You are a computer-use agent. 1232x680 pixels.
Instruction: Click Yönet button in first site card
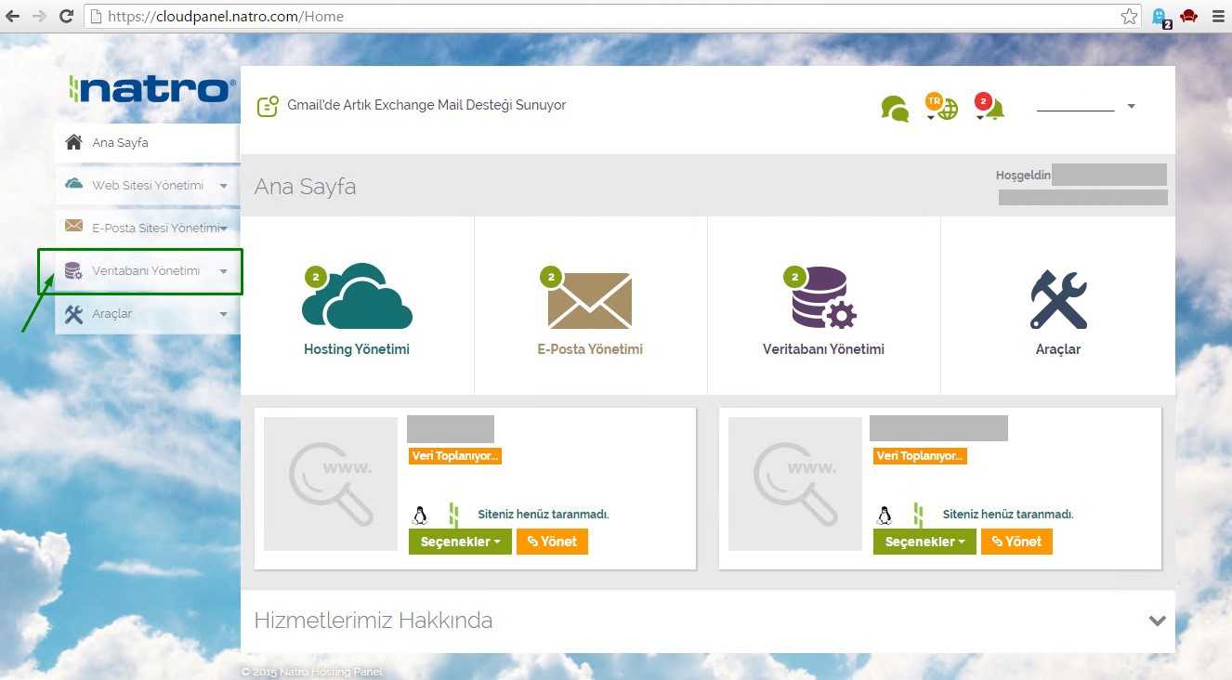click(552, 542)
